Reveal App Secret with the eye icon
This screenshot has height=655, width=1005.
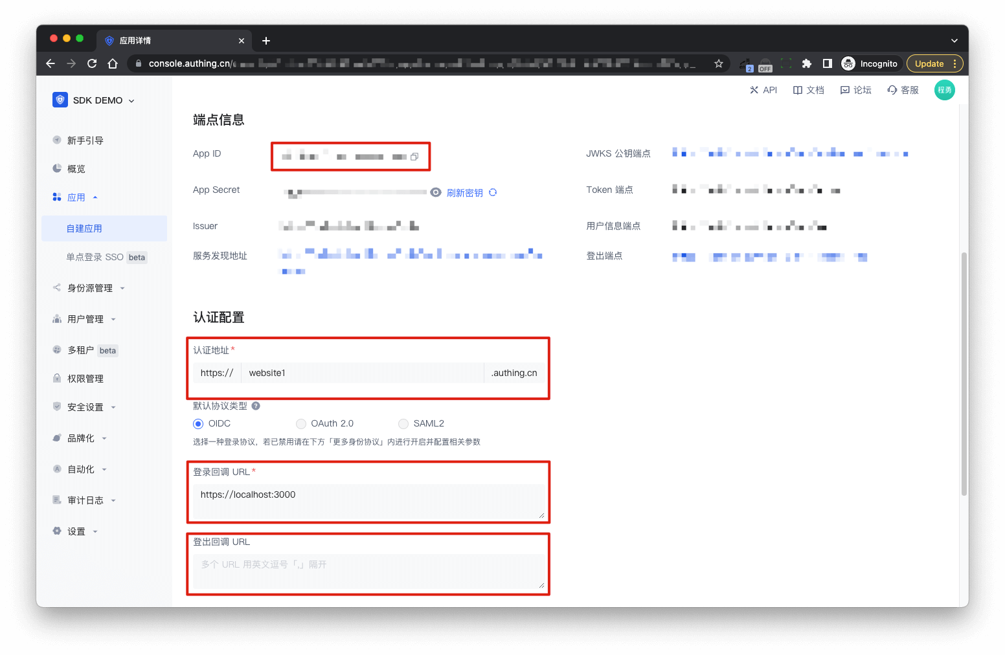click(x=436, y=192)
